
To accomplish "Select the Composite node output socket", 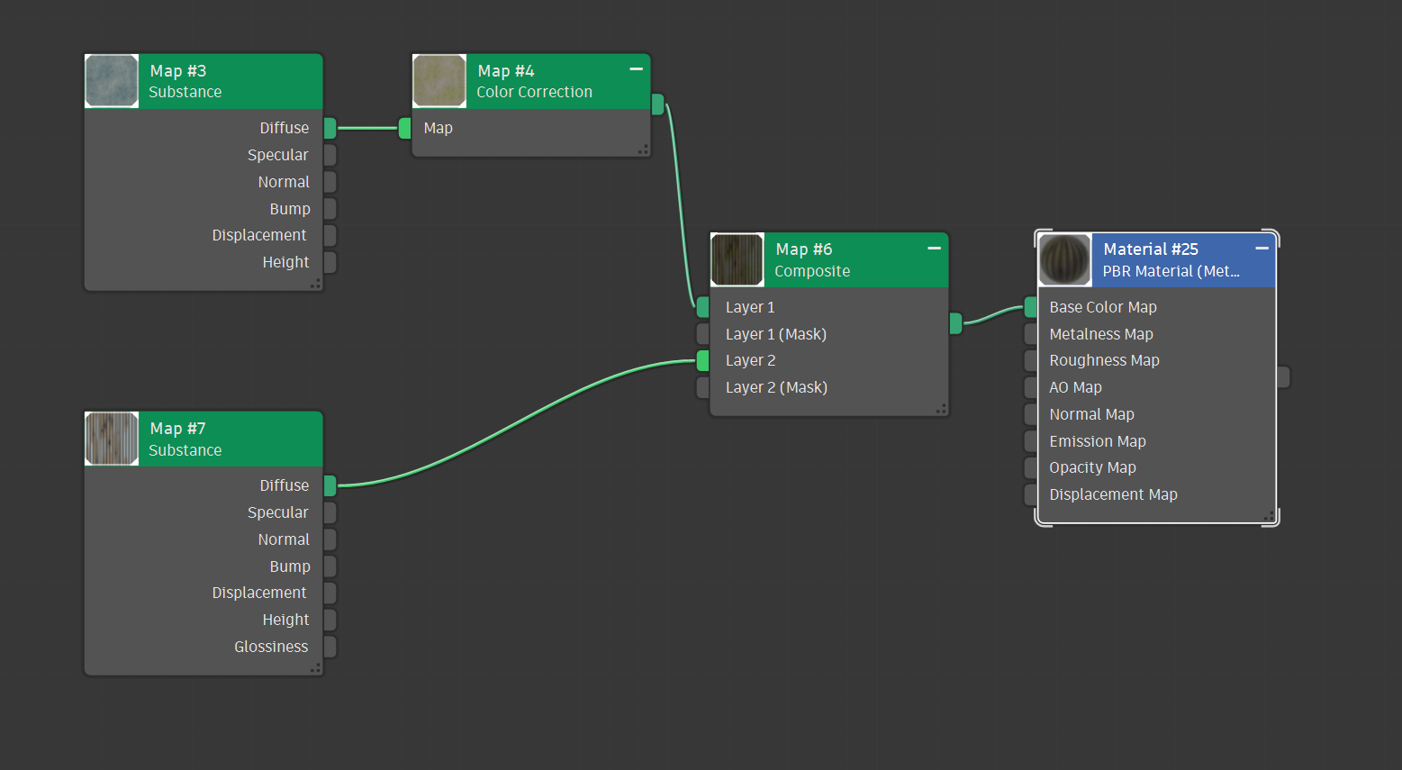I will click(x=955, y=322).
